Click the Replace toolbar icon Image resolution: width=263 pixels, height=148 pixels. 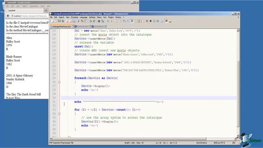[103, 21]
